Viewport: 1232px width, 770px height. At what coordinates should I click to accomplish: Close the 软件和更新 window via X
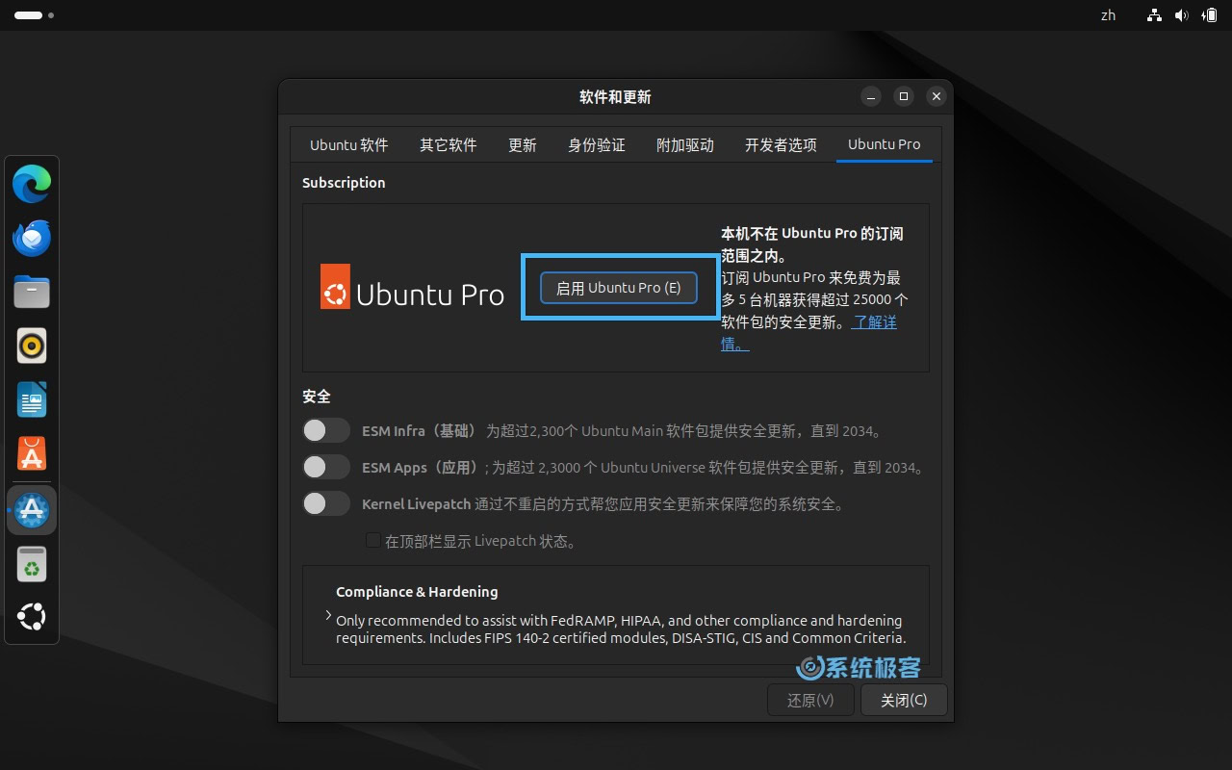[936, 96]
